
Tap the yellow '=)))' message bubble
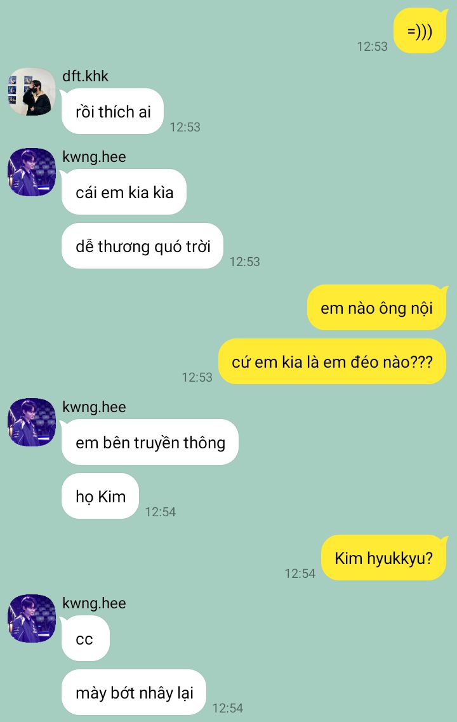tap(420, 31)
